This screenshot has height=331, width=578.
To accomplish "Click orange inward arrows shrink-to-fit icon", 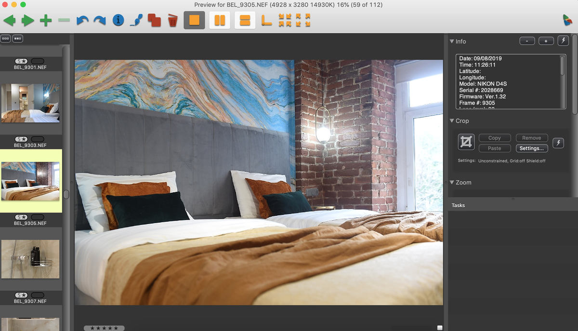I will click(x=285, y=20).
